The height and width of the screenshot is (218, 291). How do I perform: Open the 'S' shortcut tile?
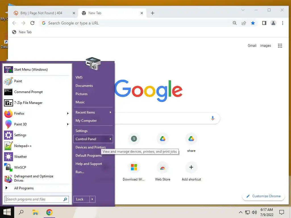pos(134,139)
